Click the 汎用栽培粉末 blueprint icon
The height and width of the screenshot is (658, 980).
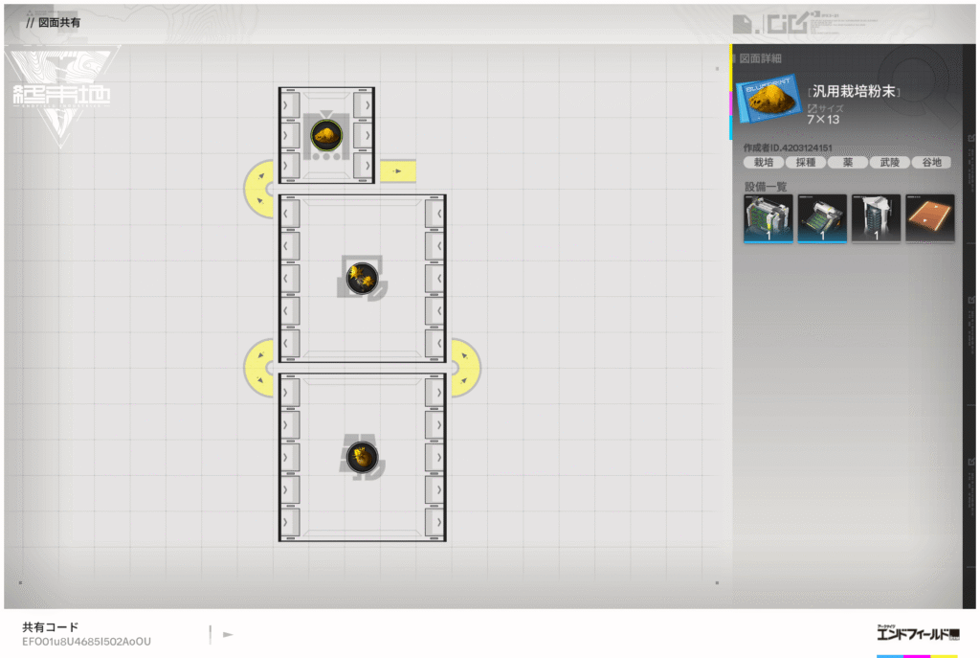pyautogui.click(x=769, y=102)
